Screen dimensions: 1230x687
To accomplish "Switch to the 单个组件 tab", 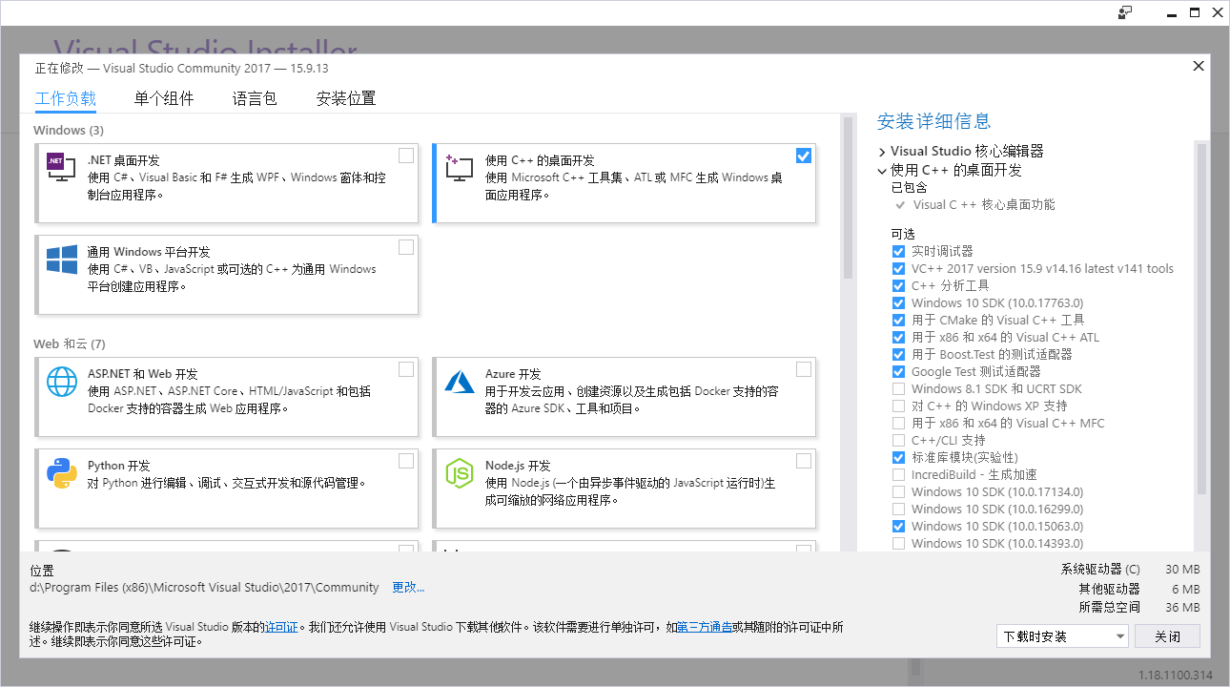I will (x=164, y=98).
